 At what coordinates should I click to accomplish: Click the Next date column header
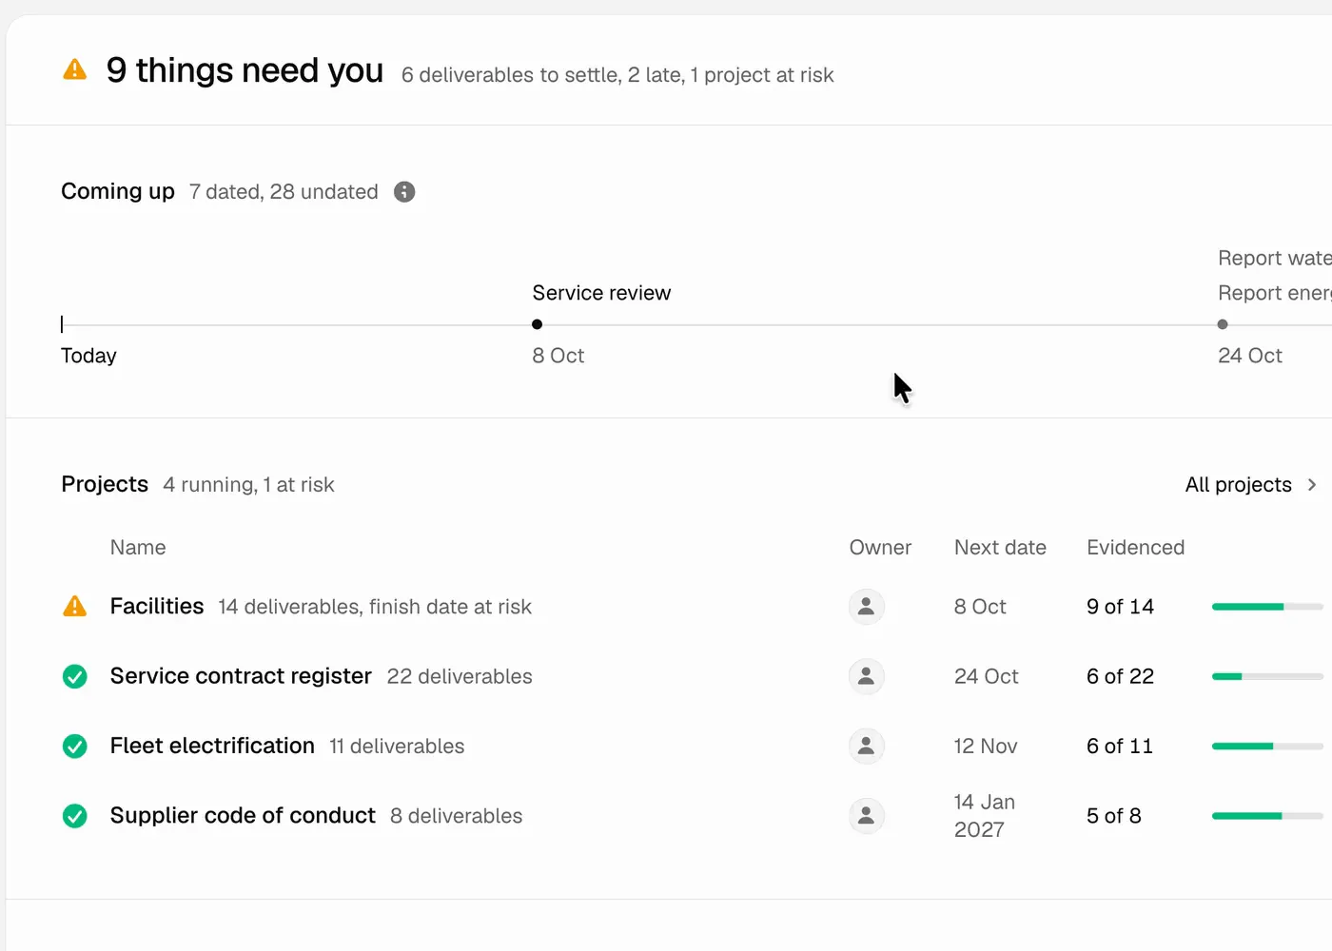1000,548
